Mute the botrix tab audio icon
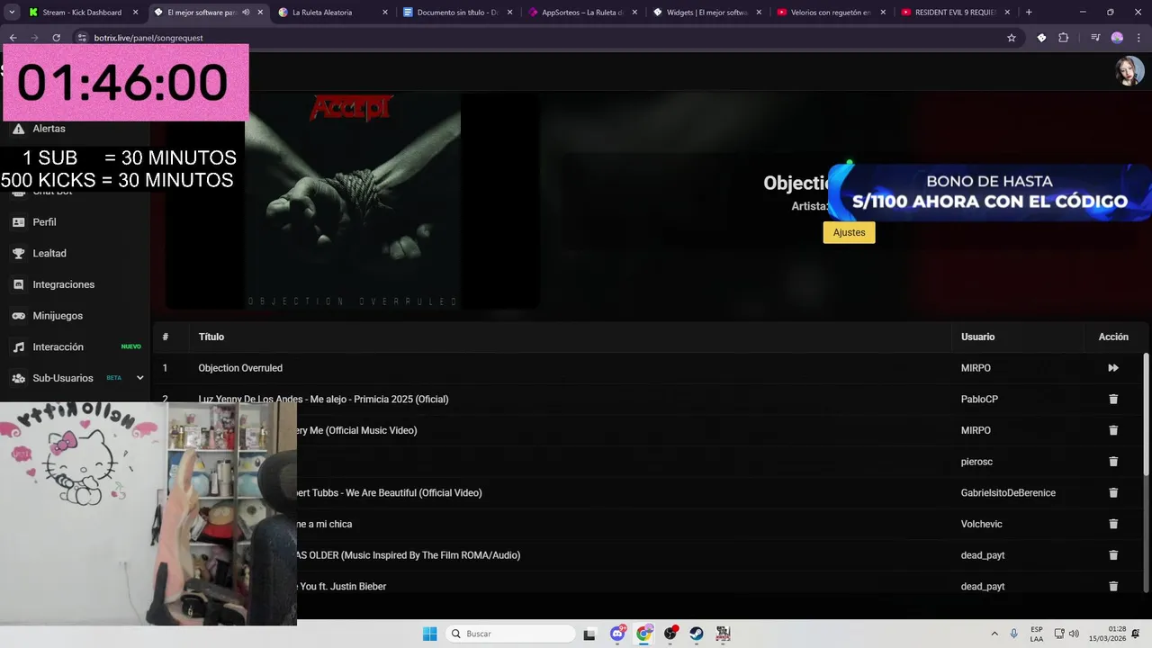This screenshot has width=1152, height=648. pos(246,13)
